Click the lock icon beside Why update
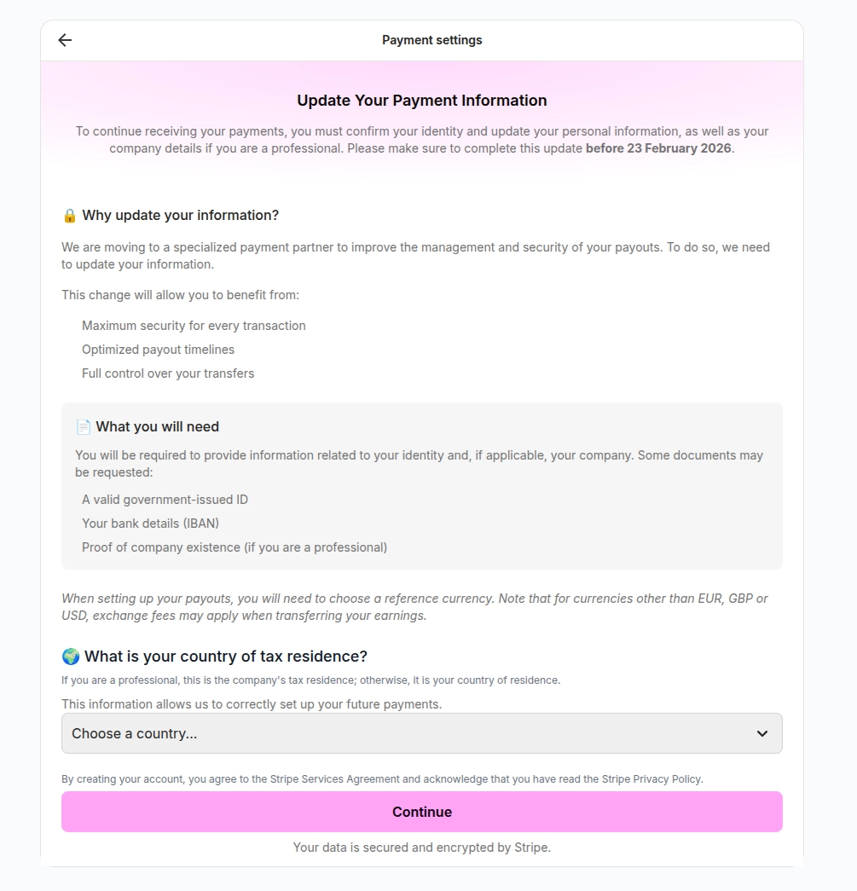 [70, 216]
